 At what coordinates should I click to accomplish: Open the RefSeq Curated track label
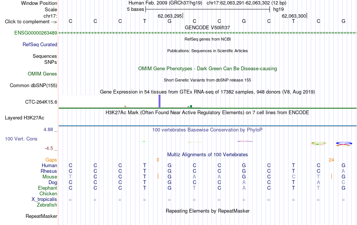(x=40, y=45)
